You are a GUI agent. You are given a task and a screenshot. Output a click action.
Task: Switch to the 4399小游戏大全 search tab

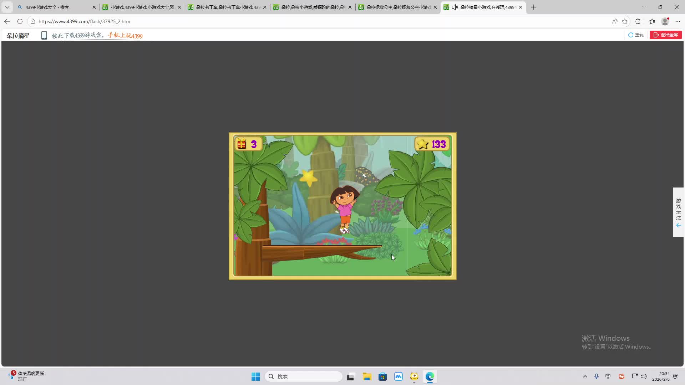(54, 7)
